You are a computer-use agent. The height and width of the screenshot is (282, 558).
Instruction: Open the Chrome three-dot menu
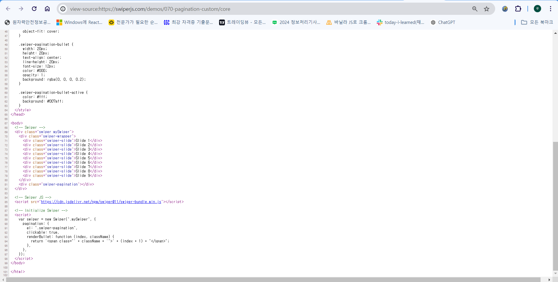coord(550,9)
